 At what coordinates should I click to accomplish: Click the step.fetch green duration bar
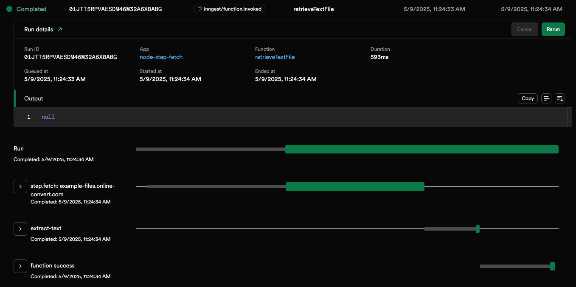point(355,187)
